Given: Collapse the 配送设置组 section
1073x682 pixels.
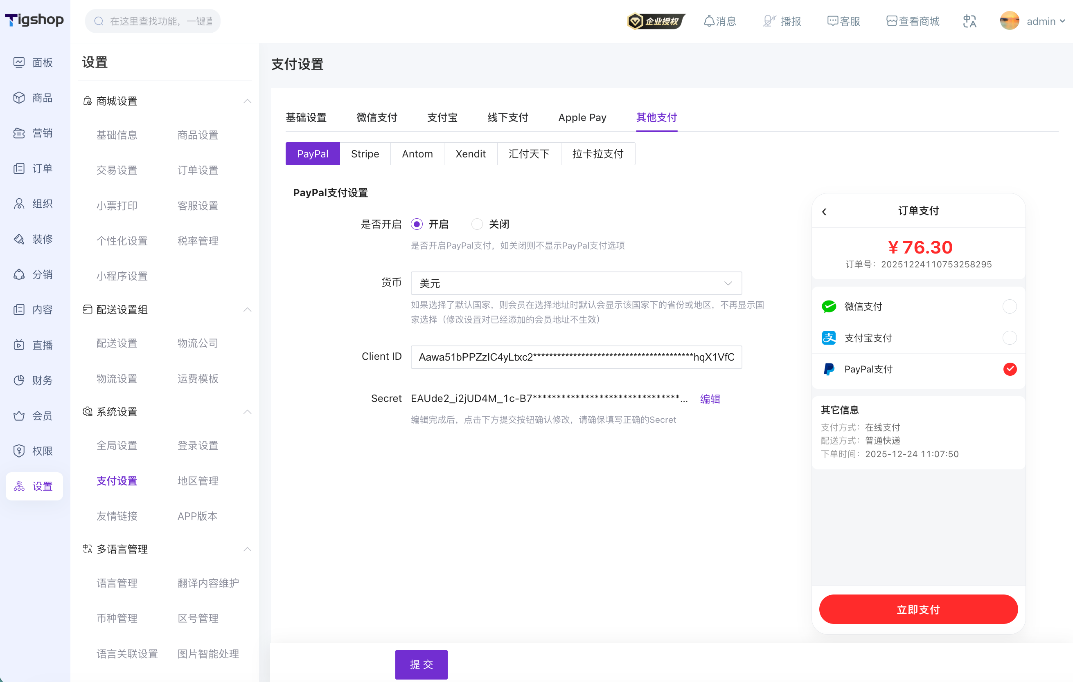Looking at the screenshot, I should [x=247, y=310].
